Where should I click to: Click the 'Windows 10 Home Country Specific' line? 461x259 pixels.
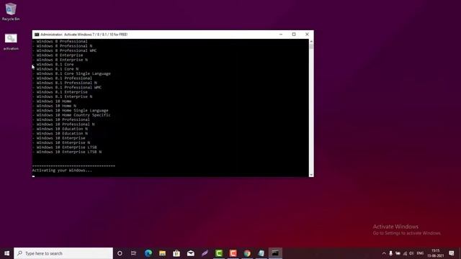73,115
